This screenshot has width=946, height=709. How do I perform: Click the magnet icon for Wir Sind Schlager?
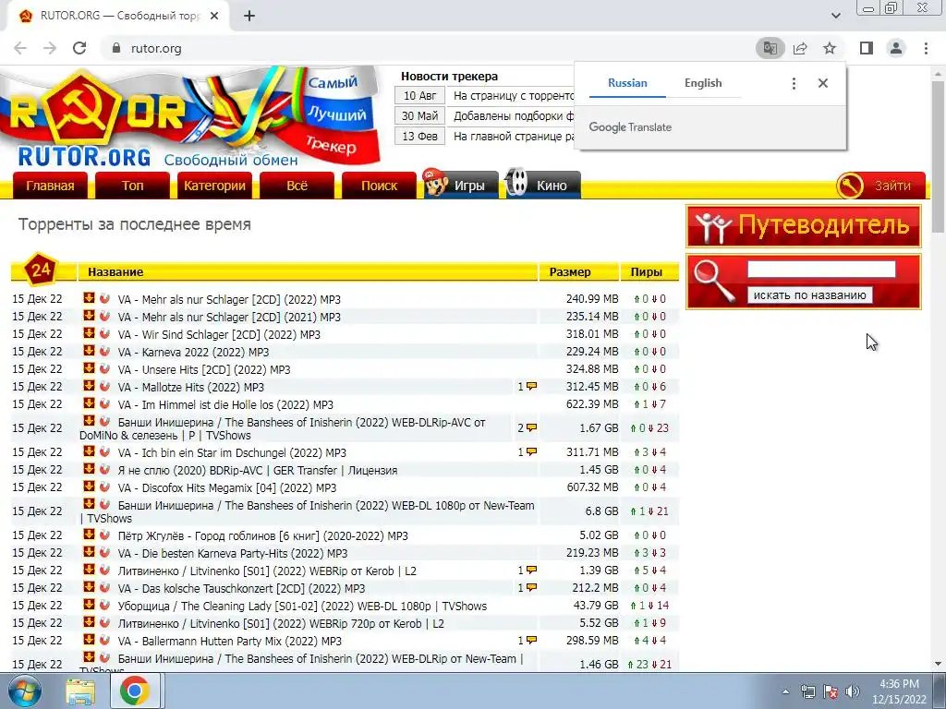[x=104, y=332]
